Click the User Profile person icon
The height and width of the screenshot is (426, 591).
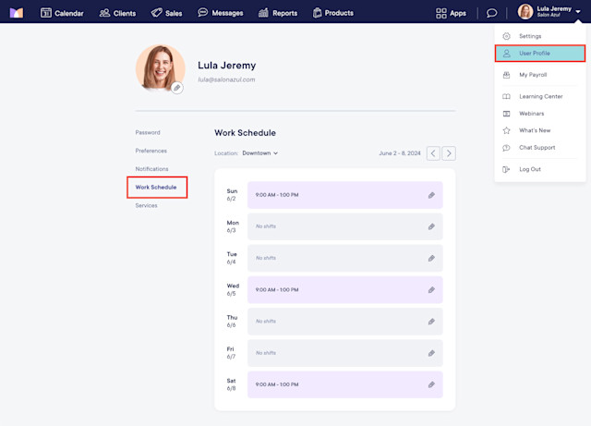point(506,54)
